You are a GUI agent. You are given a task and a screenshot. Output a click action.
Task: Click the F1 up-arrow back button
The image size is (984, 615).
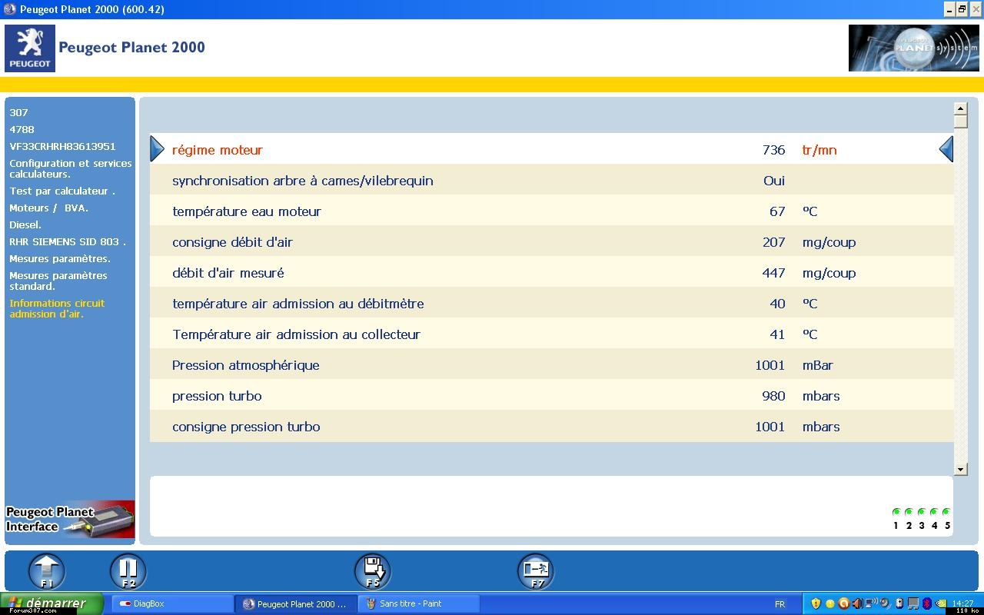(x=47, y=572)
